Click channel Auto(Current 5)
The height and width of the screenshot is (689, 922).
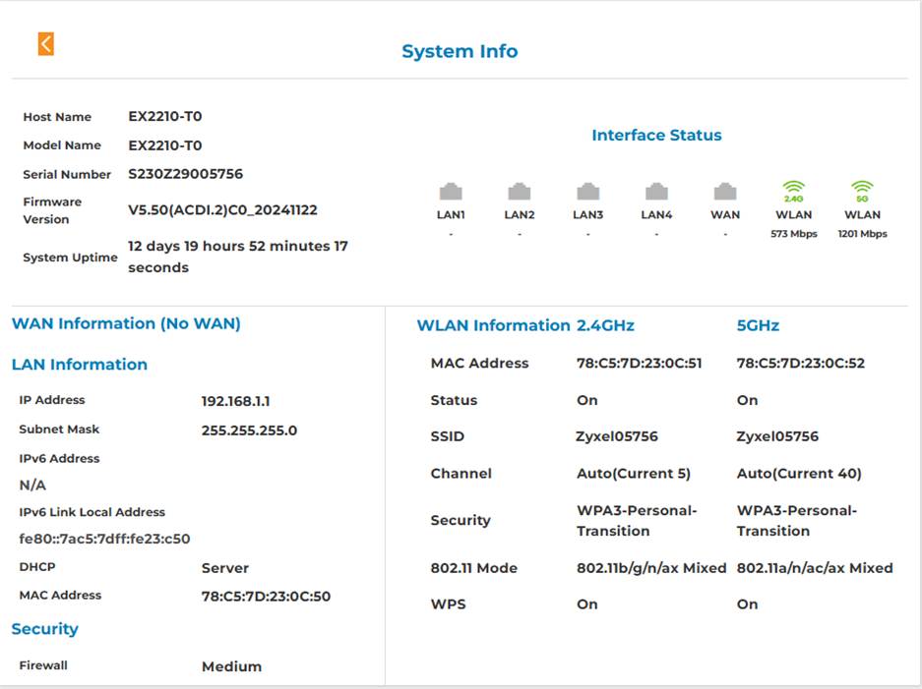[x=634, y=474]
